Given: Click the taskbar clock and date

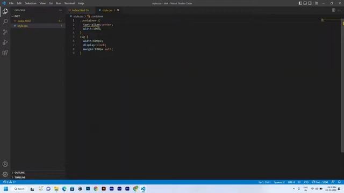Looking at the screenshot, I should tap(331, 189).
